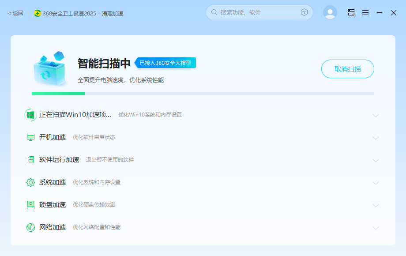Minimize the 360 window
Viewport: 406px width, 256px height.
tap(380, 12)
